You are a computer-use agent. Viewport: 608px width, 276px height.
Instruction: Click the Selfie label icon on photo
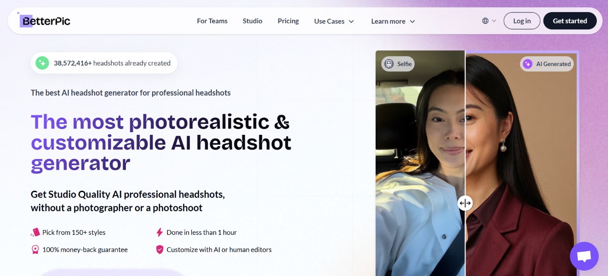click(390, 64)
